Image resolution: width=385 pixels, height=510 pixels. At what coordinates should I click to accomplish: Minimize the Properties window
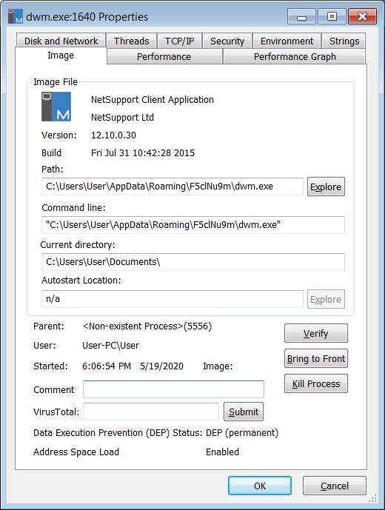click(301, 16)
